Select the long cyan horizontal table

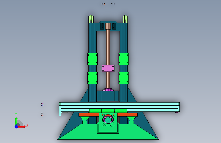click(119, 107)
